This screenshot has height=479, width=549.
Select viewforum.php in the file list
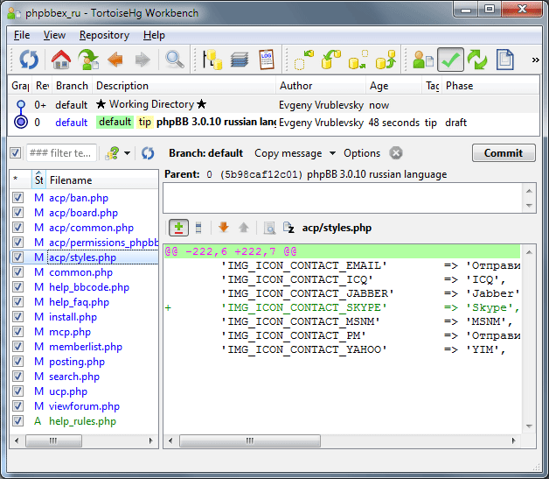(84, 406)
